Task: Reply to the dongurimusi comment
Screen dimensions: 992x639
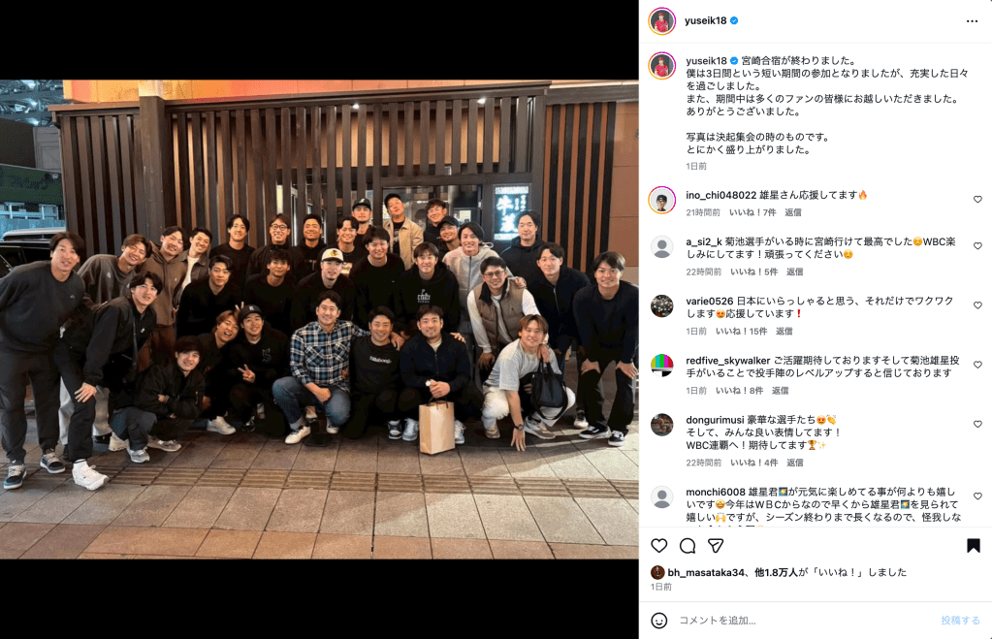Action: click(794, 463)
